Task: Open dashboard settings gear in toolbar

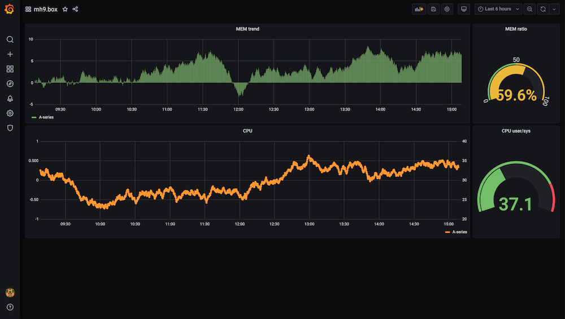Action: point(447,9)
